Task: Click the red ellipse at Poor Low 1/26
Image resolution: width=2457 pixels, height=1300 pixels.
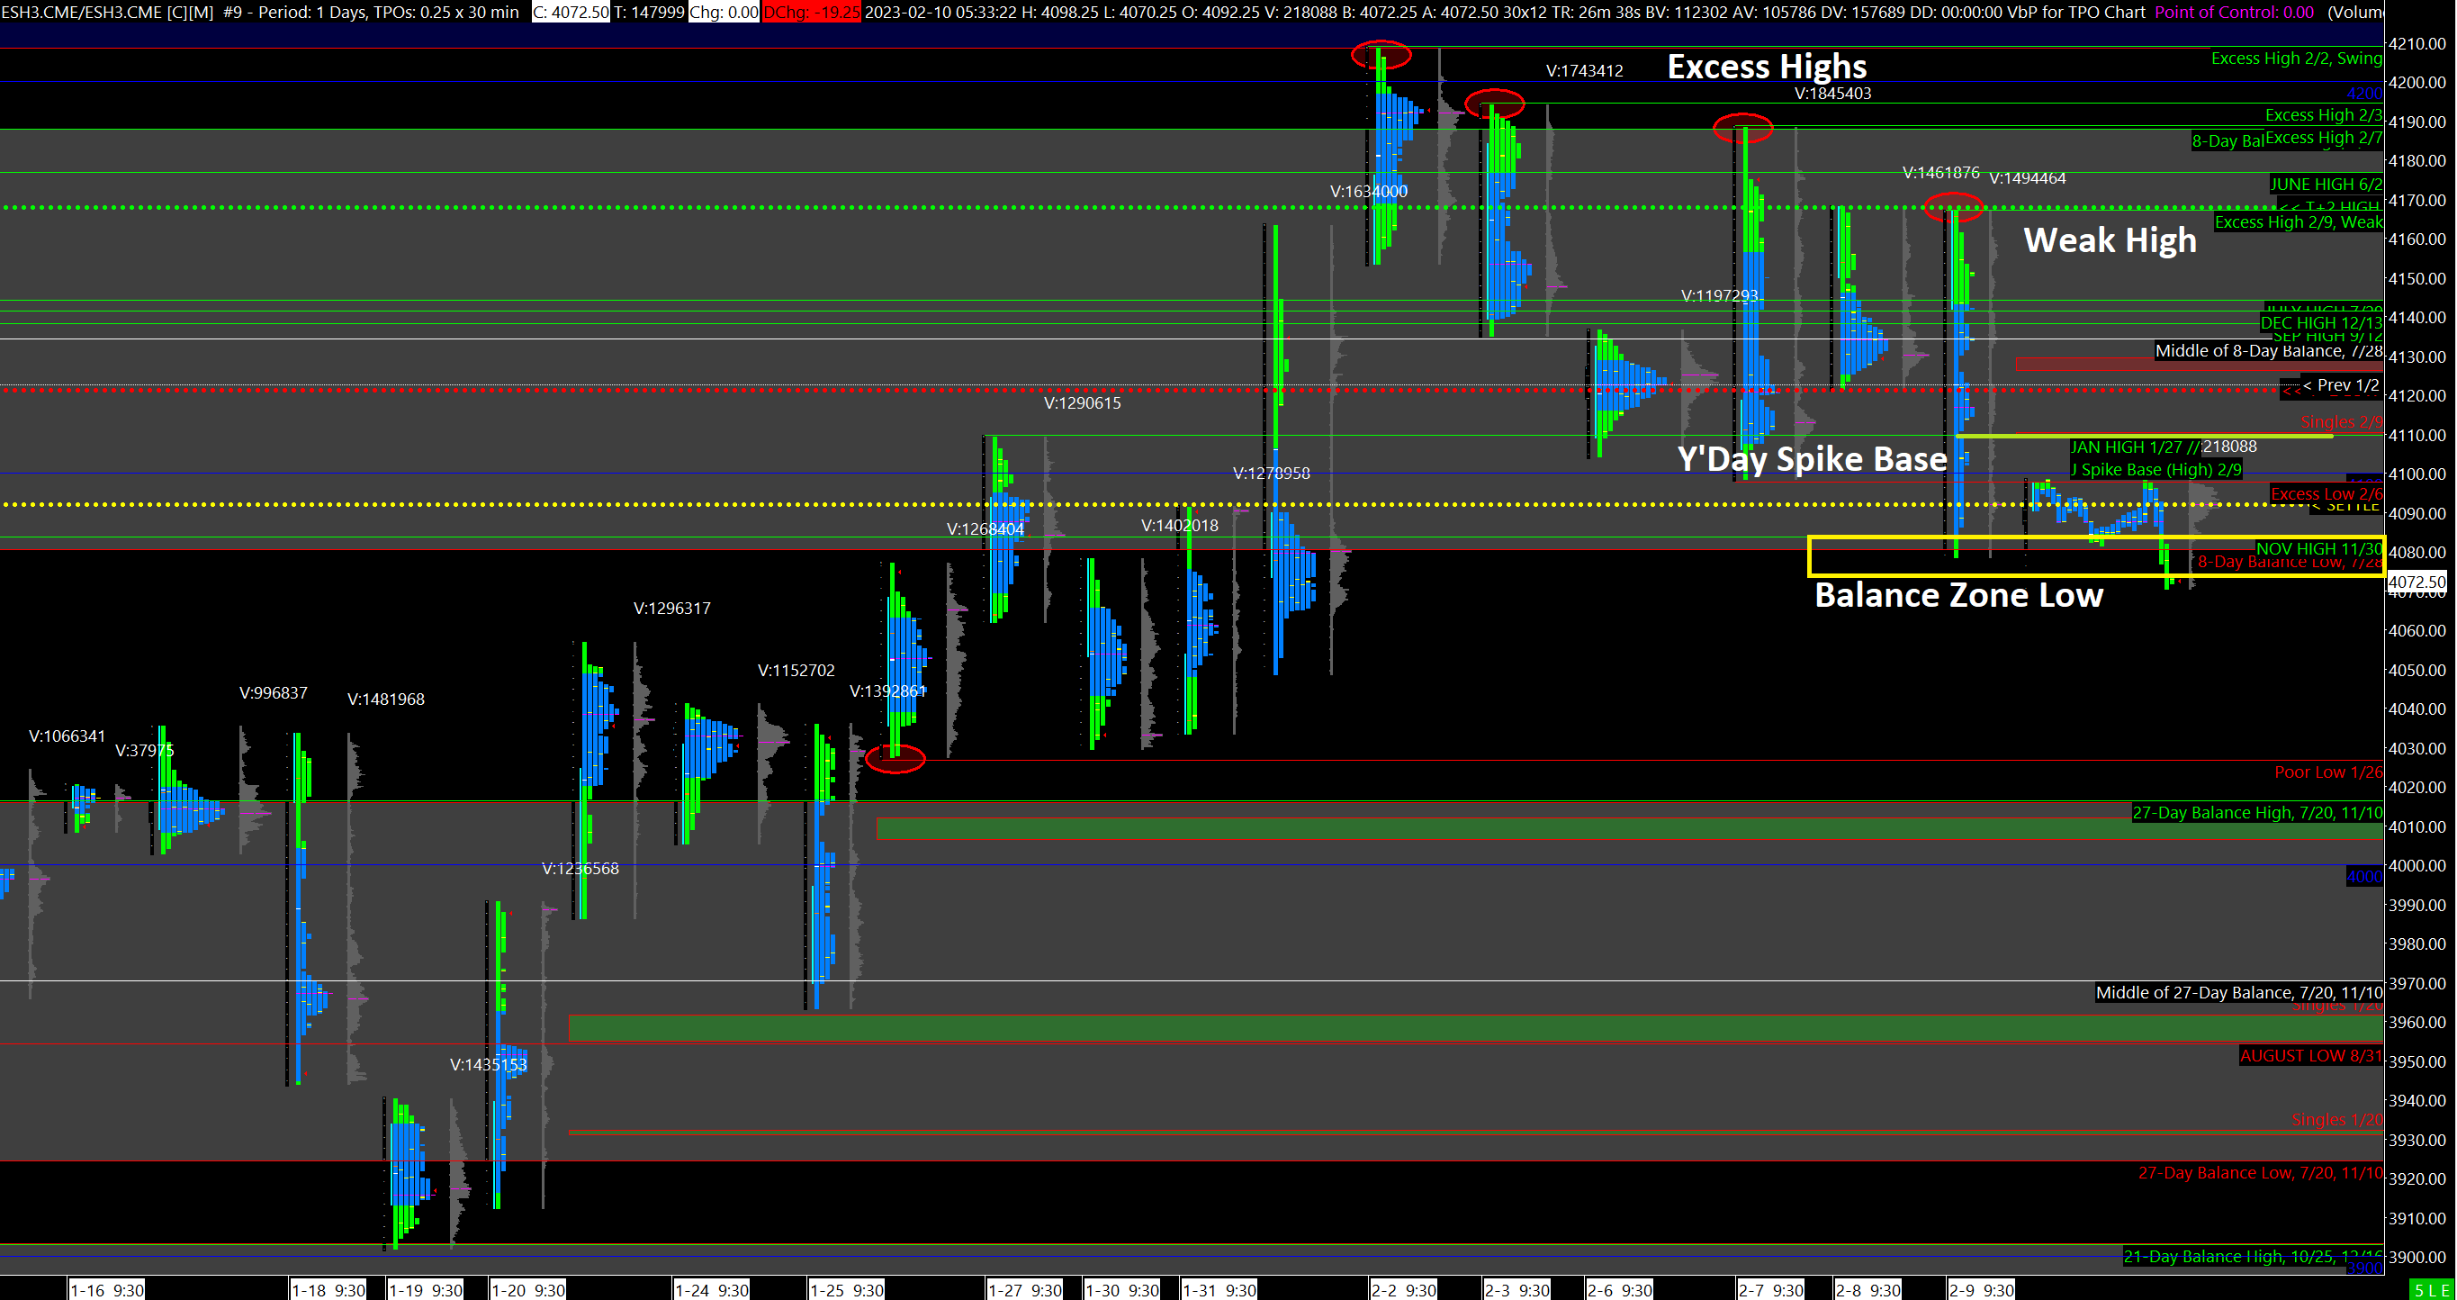Action: tap(895, 759)
